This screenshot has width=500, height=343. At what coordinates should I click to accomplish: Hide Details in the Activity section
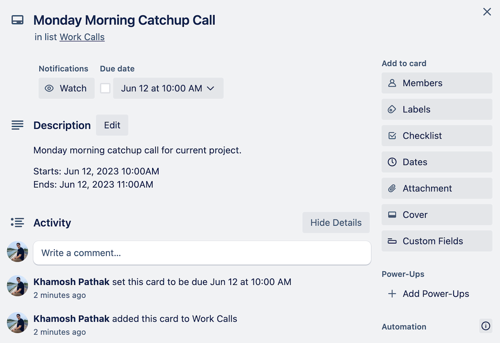[x=336, y=222]
